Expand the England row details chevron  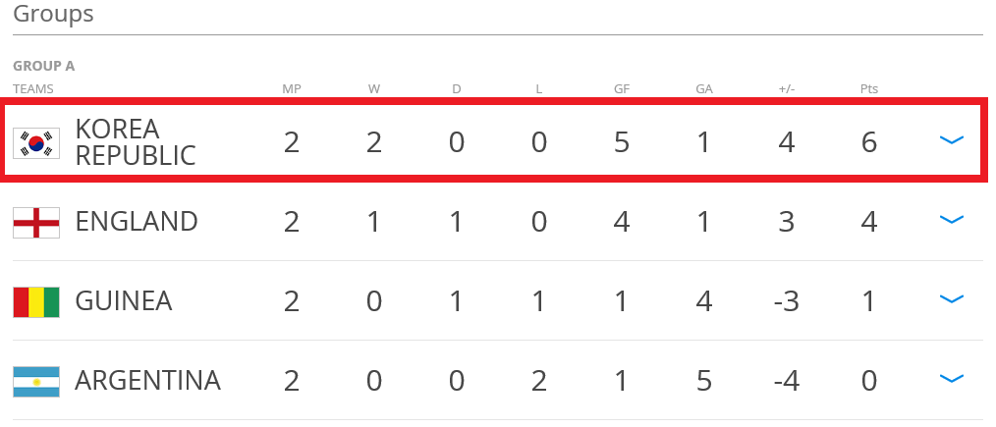[x=951, y=220]
